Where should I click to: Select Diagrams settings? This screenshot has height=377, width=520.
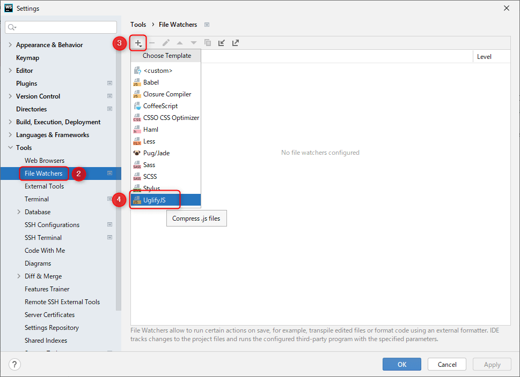coord(38,263)
